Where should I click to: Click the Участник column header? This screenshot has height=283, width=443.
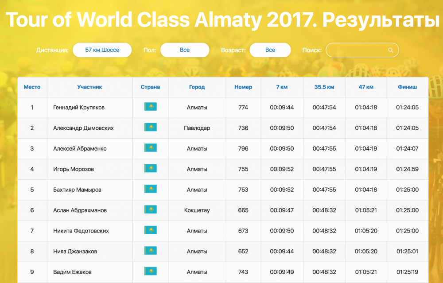click(x=89, y=87)
